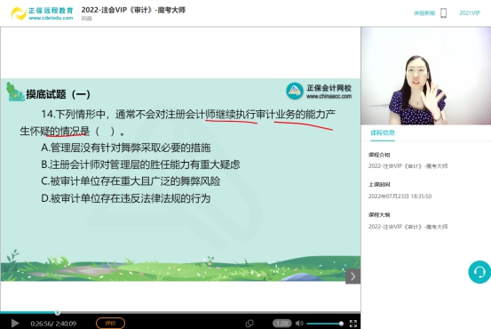The width and height of the screenshot is (491, 329).
Task: Click the instructor webcam video
Action: (426, 76)
